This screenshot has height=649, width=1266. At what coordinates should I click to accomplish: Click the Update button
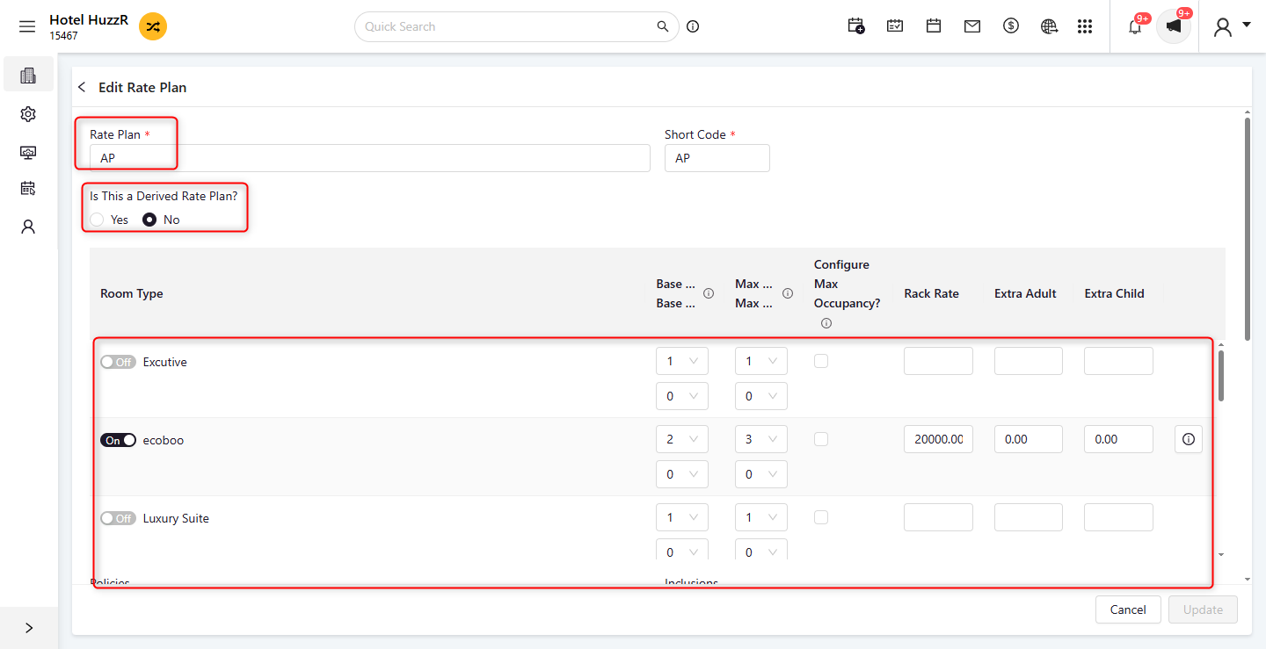point(1203,609)
